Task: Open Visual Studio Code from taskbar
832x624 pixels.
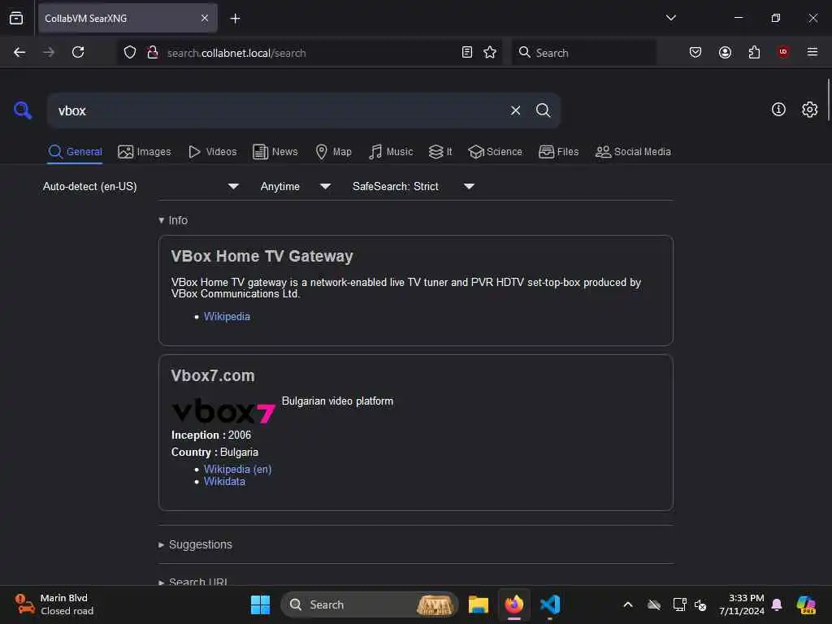Action: click(x=550, y=604)
